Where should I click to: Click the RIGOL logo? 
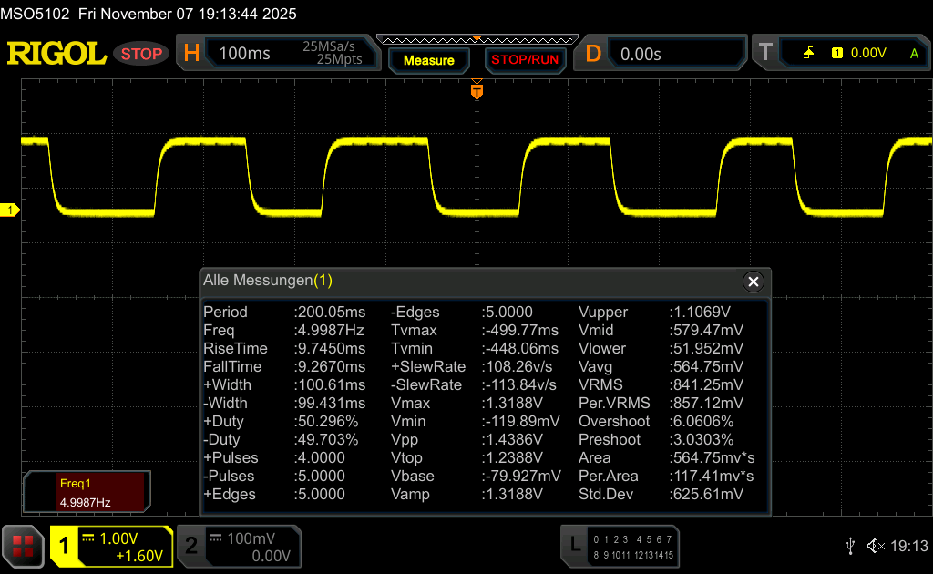pyautogui.click(x=56, y=54)
